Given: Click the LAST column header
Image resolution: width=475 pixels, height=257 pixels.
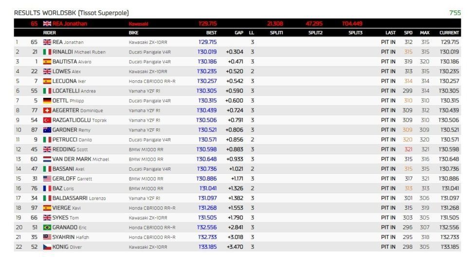Looking at the screenshot, I should pyautogui.click(x=390, y=33).
